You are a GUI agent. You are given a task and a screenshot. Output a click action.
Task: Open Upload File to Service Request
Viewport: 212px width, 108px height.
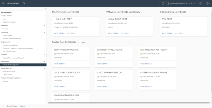pyautogui.click(x=13, y=58)
